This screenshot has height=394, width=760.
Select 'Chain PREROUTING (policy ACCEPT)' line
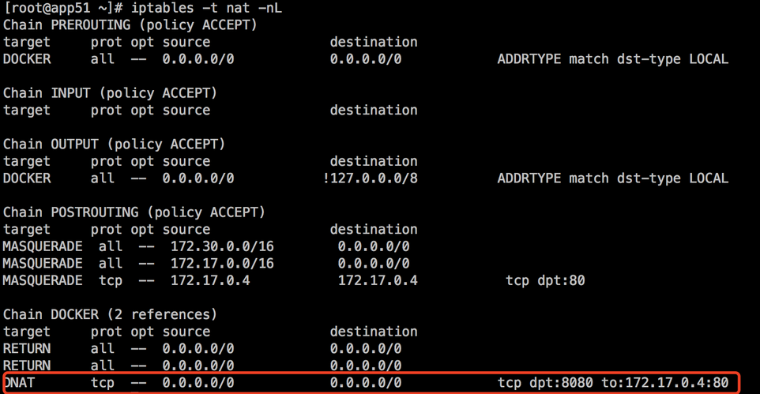[x=130, y=25]
